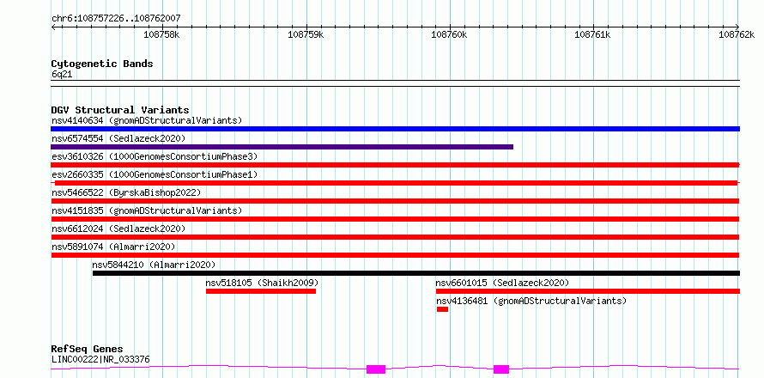Click the 6q21 cytogenetic band line
Viewport: 764px width, 378px height.
tap(395, 83)
